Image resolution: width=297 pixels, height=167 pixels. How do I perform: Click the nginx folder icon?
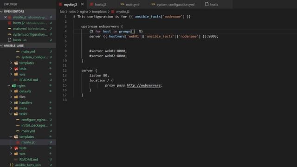14,85
